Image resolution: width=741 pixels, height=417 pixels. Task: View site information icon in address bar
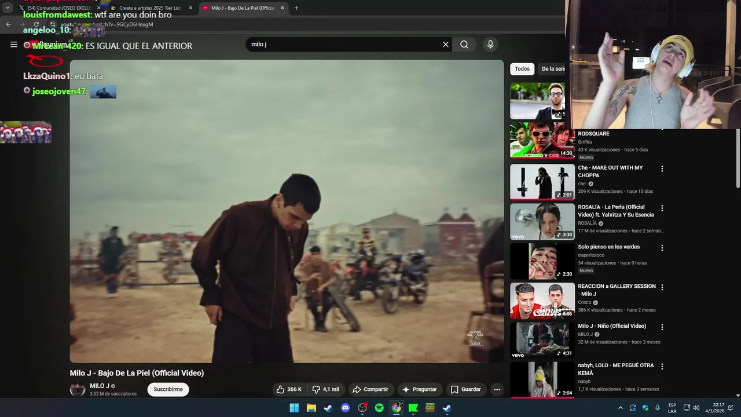click(x=53, y=24)
